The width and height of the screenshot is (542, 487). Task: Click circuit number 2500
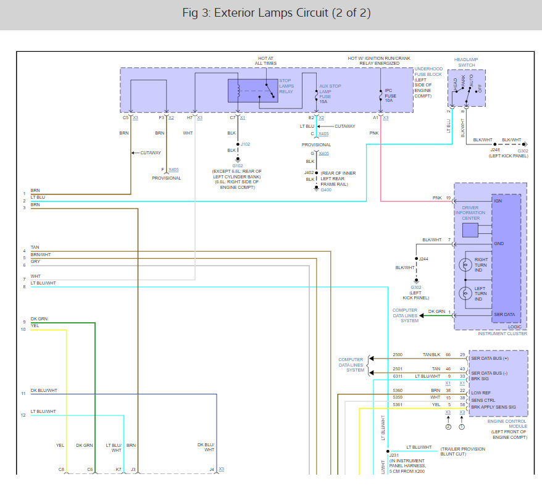point(398,355)
